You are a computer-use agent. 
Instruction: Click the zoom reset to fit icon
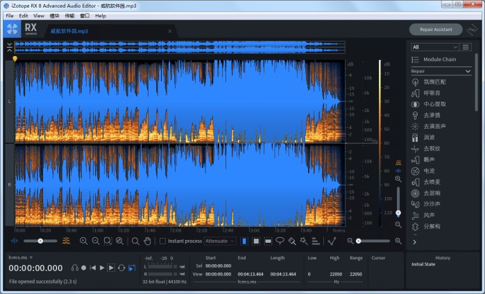[120, 241]
